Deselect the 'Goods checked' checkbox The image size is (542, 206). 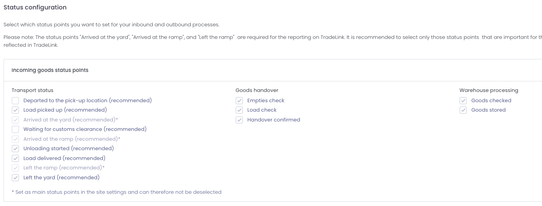[463, 101]
